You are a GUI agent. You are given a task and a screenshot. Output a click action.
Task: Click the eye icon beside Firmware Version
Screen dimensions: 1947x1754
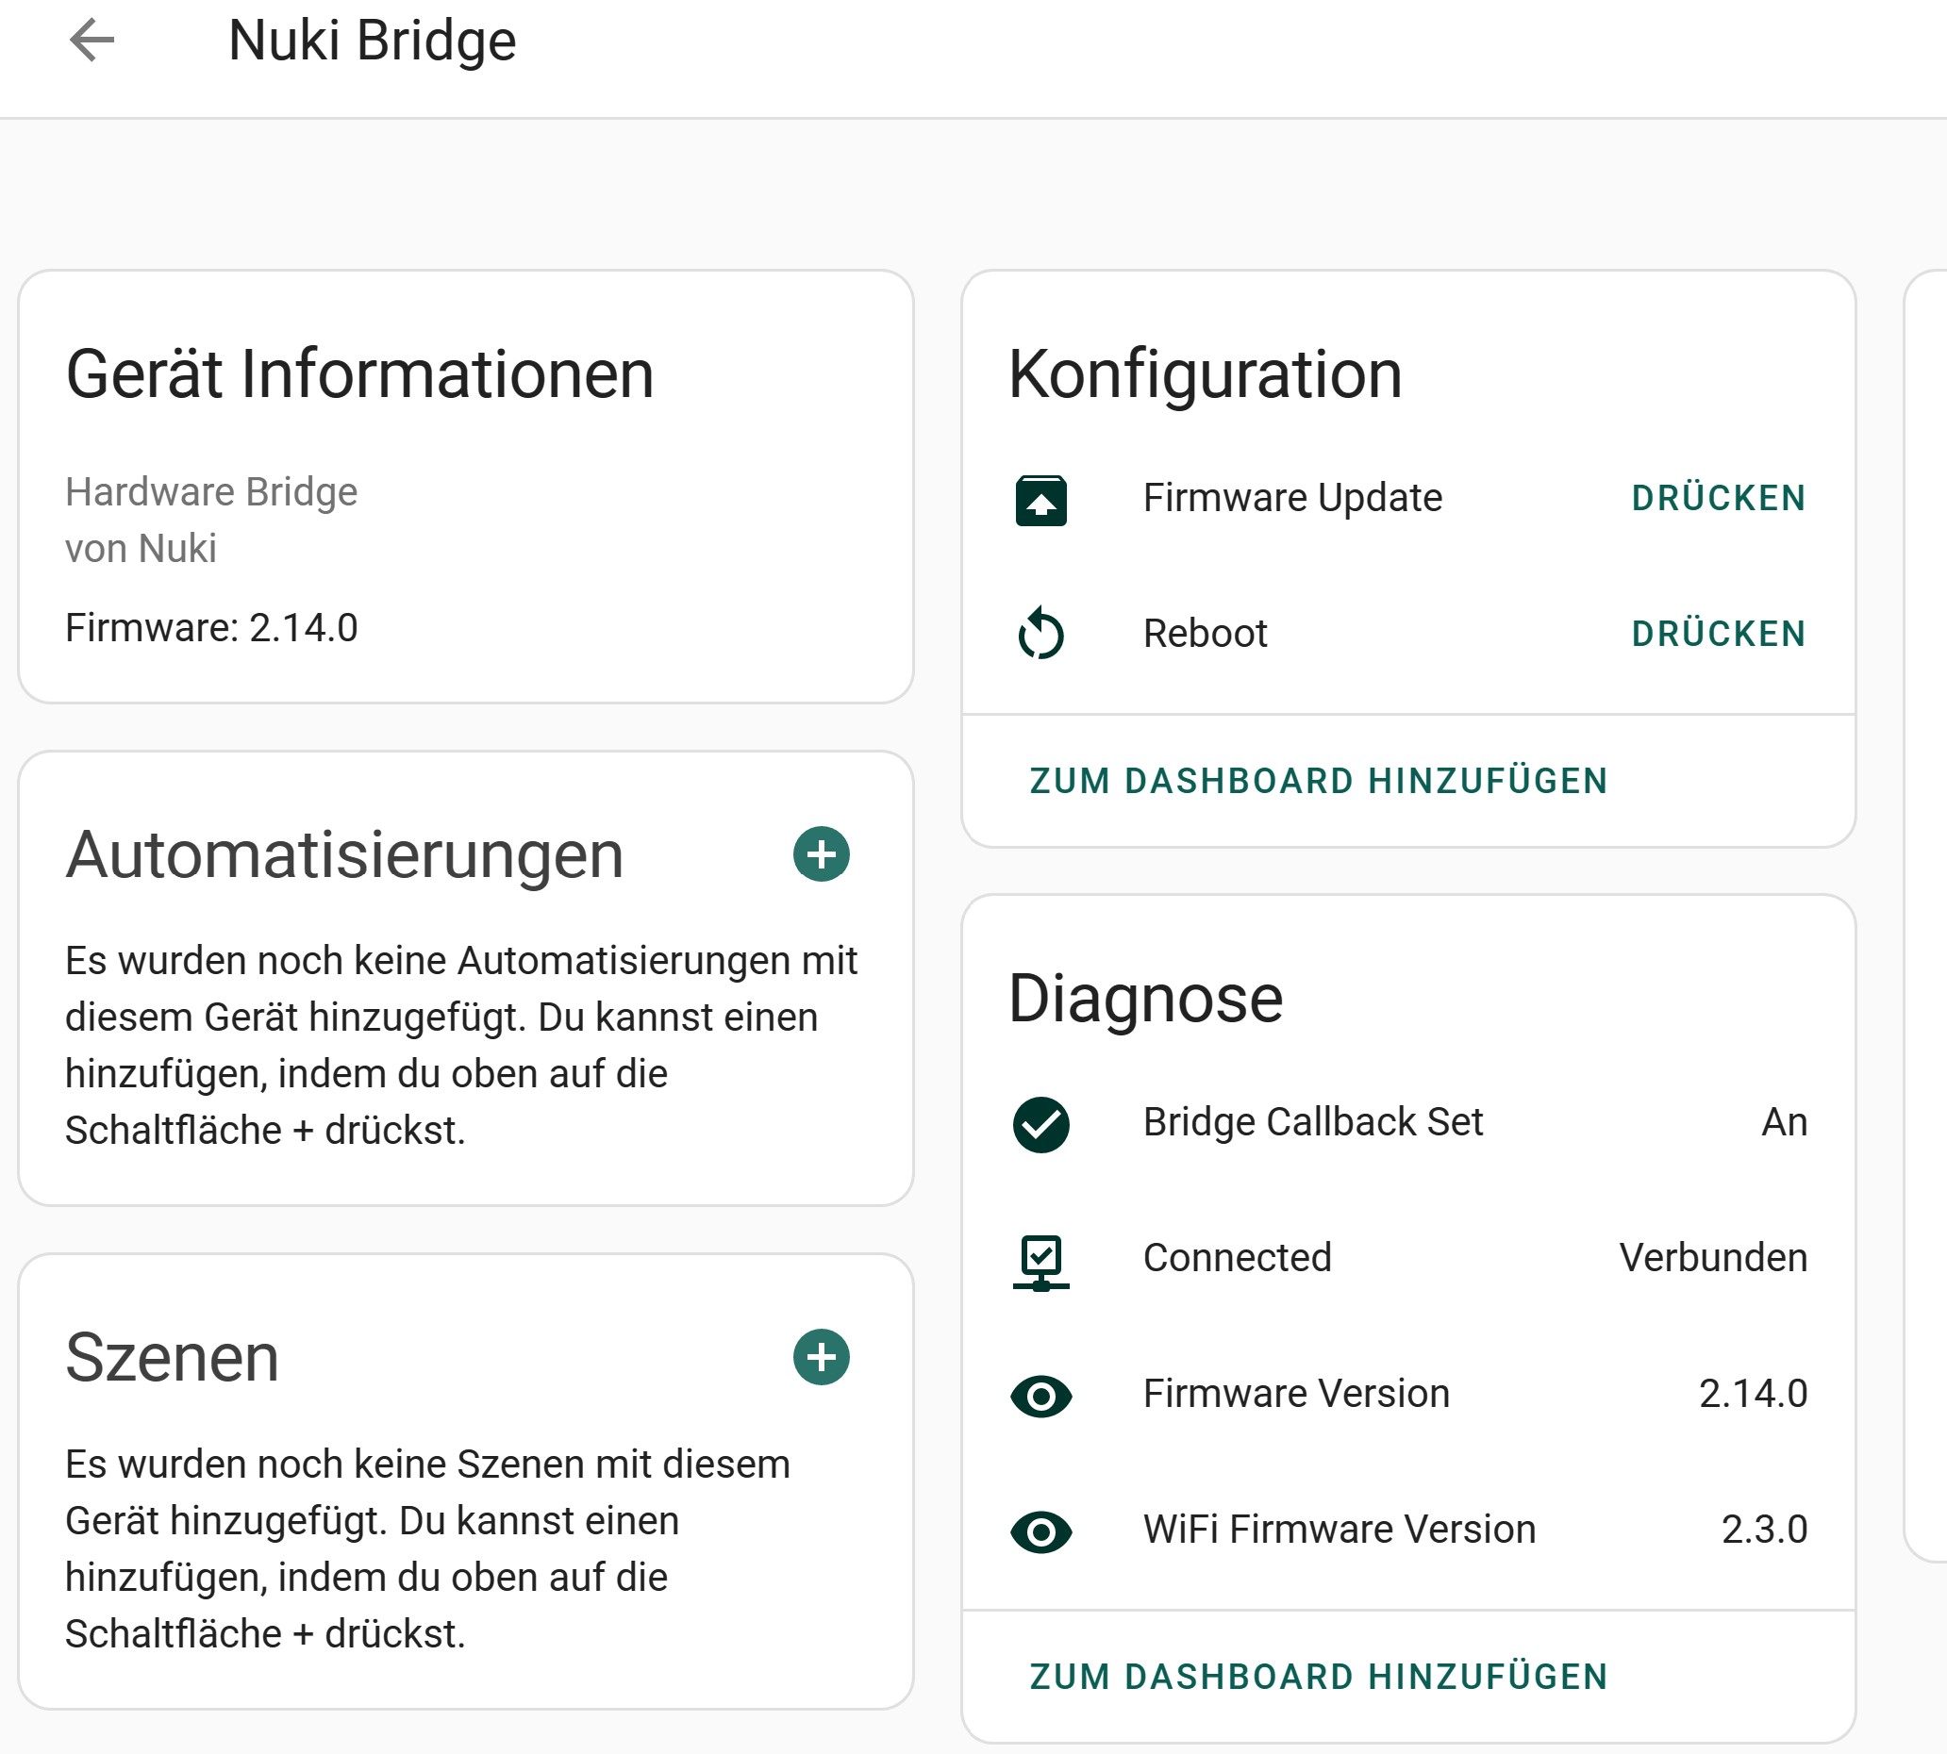(x=1041, y=1396)
